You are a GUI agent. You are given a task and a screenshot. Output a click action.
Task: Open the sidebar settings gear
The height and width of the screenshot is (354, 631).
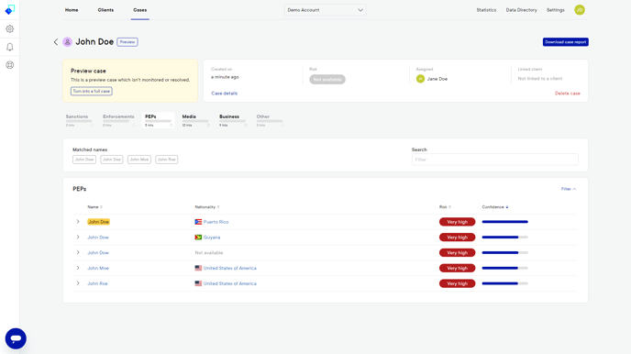coord(10,29)
